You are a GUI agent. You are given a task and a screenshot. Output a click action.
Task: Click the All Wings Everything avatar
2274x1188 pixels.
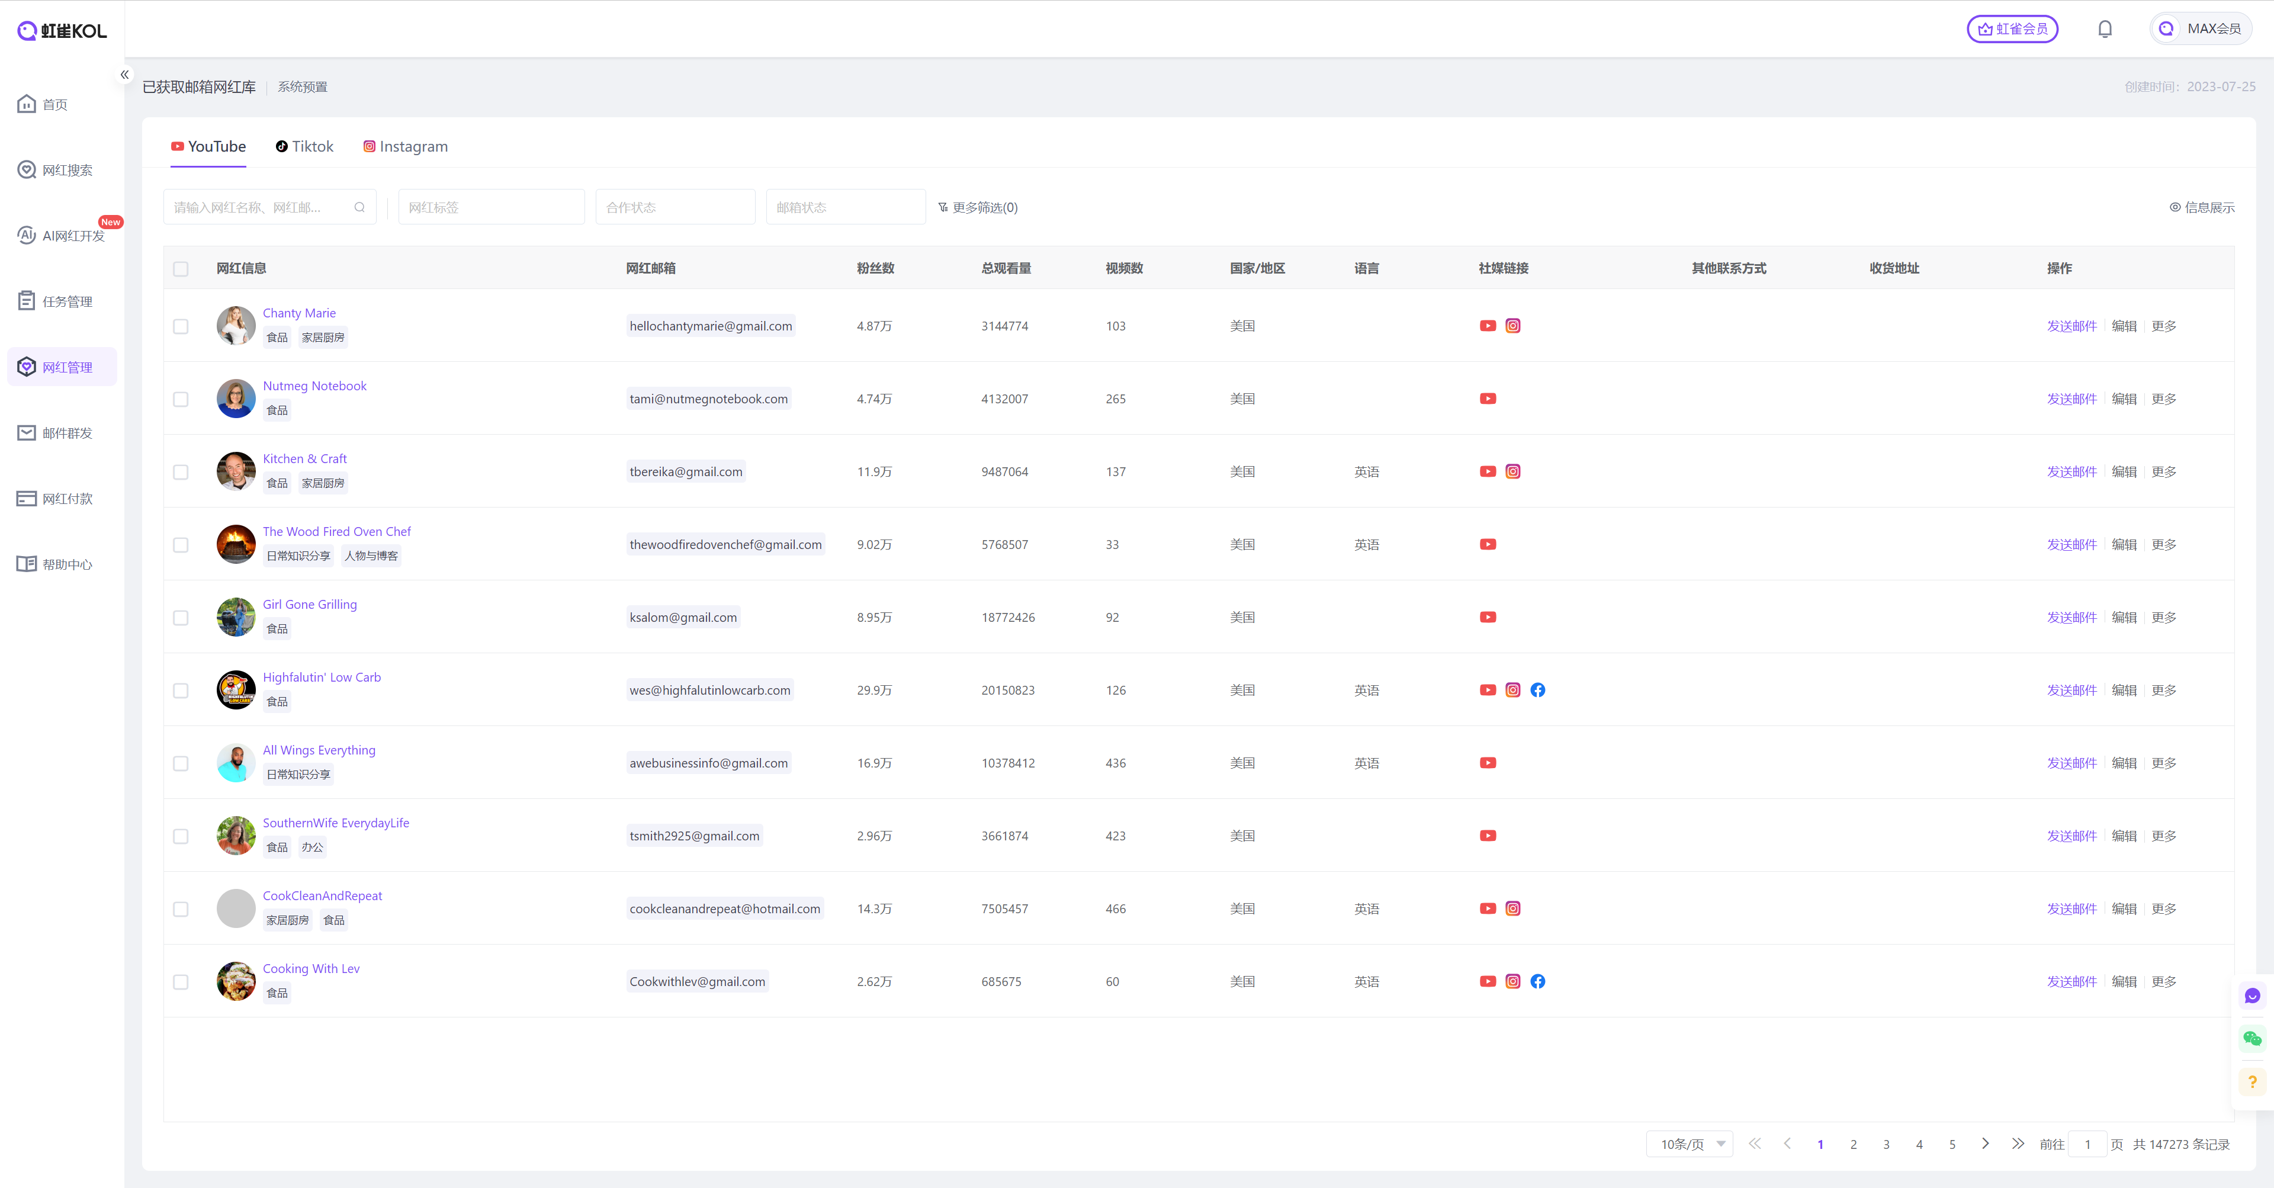tap(236, 763)
